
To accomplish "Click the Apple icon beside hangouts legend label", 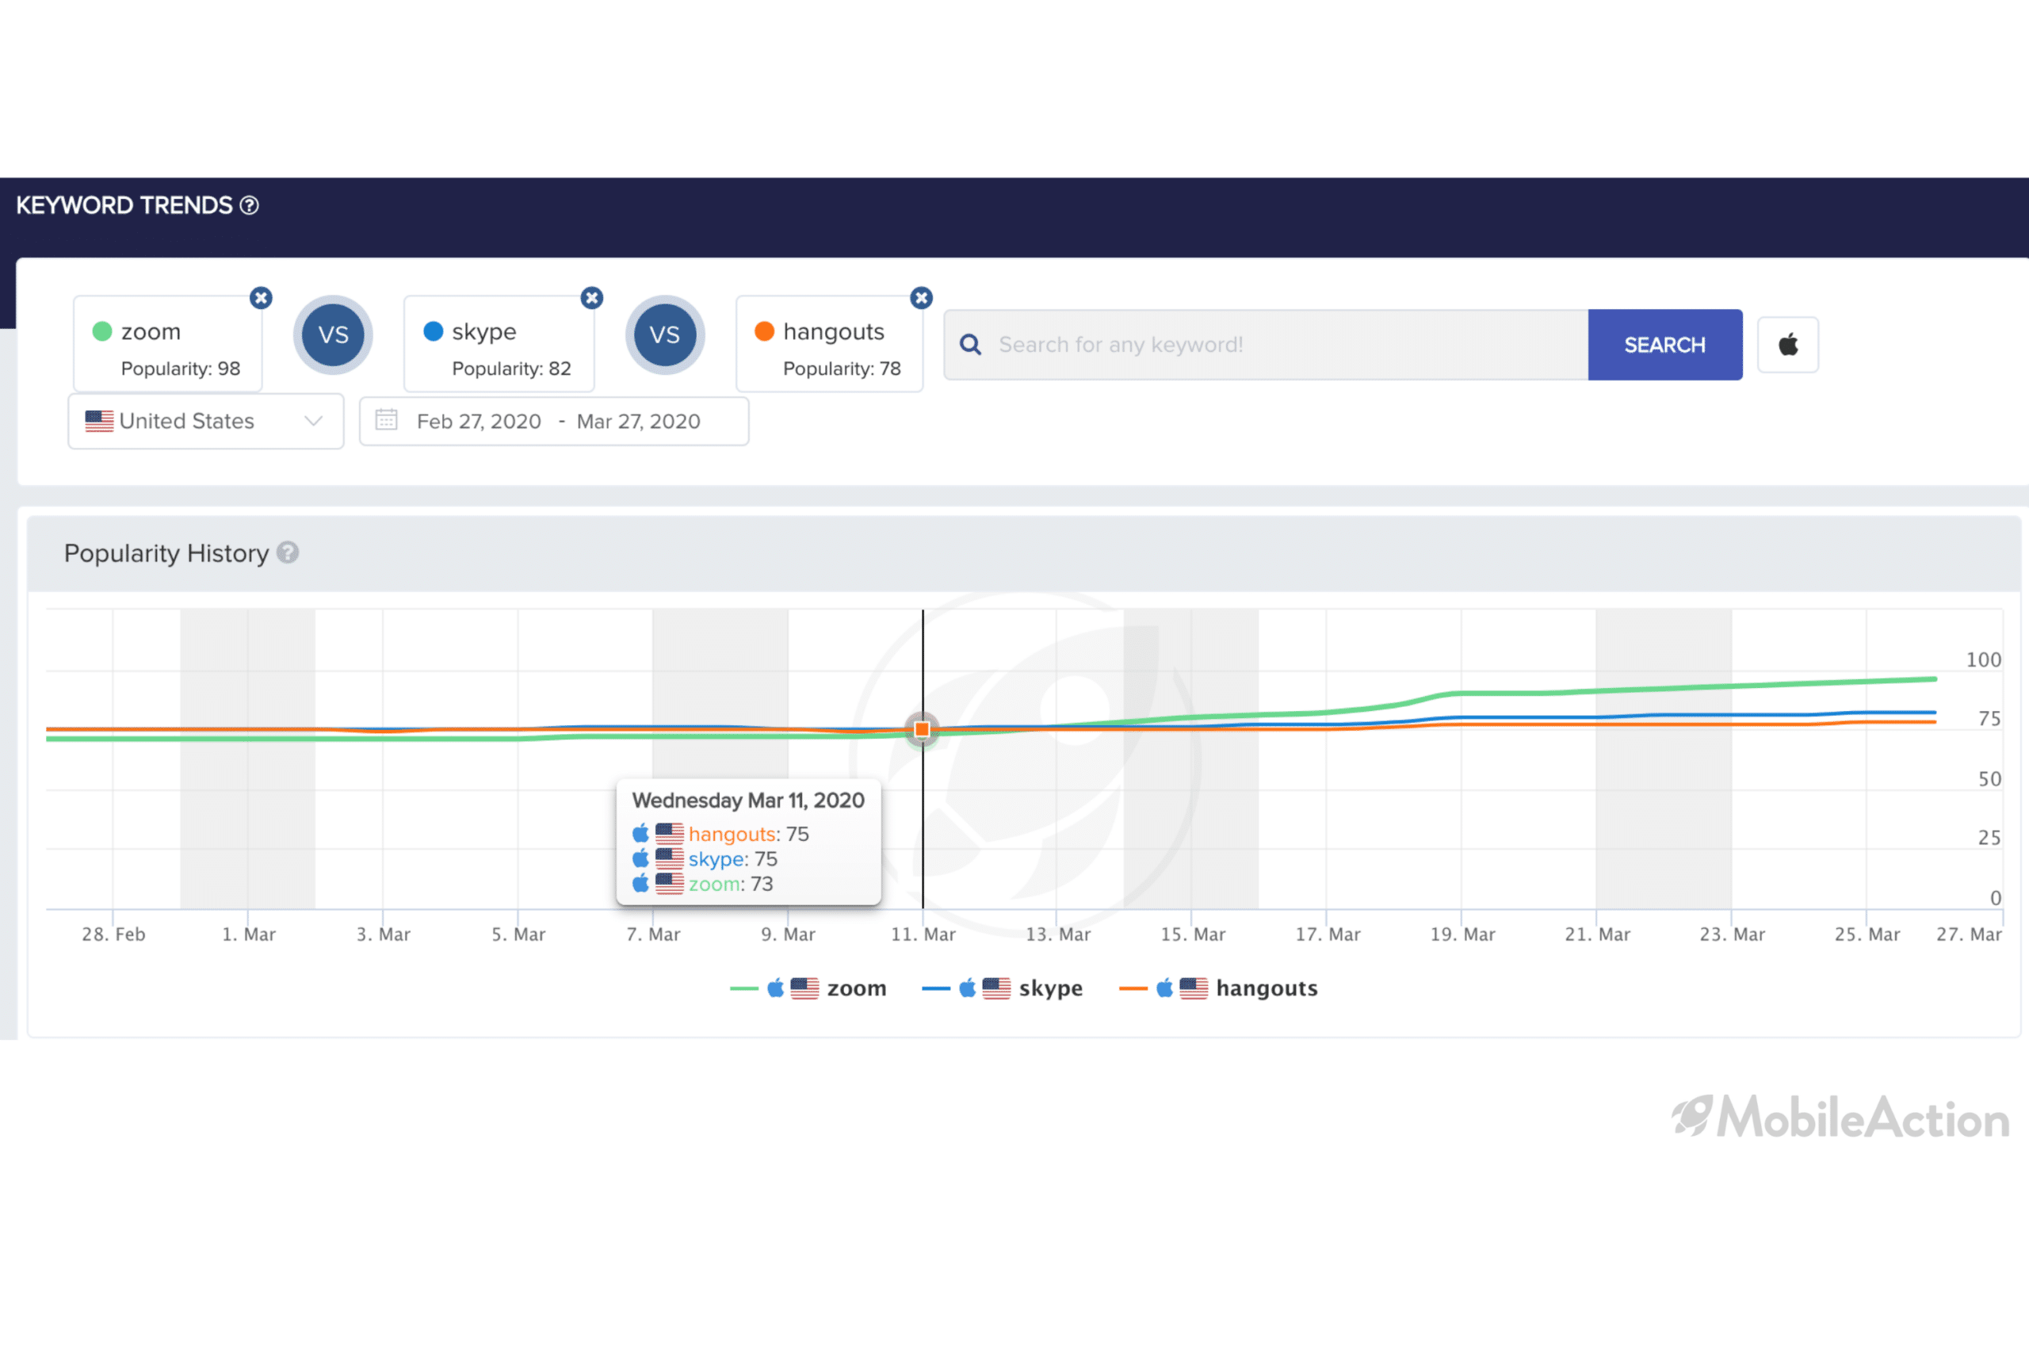I will [x=1164, y=988].
